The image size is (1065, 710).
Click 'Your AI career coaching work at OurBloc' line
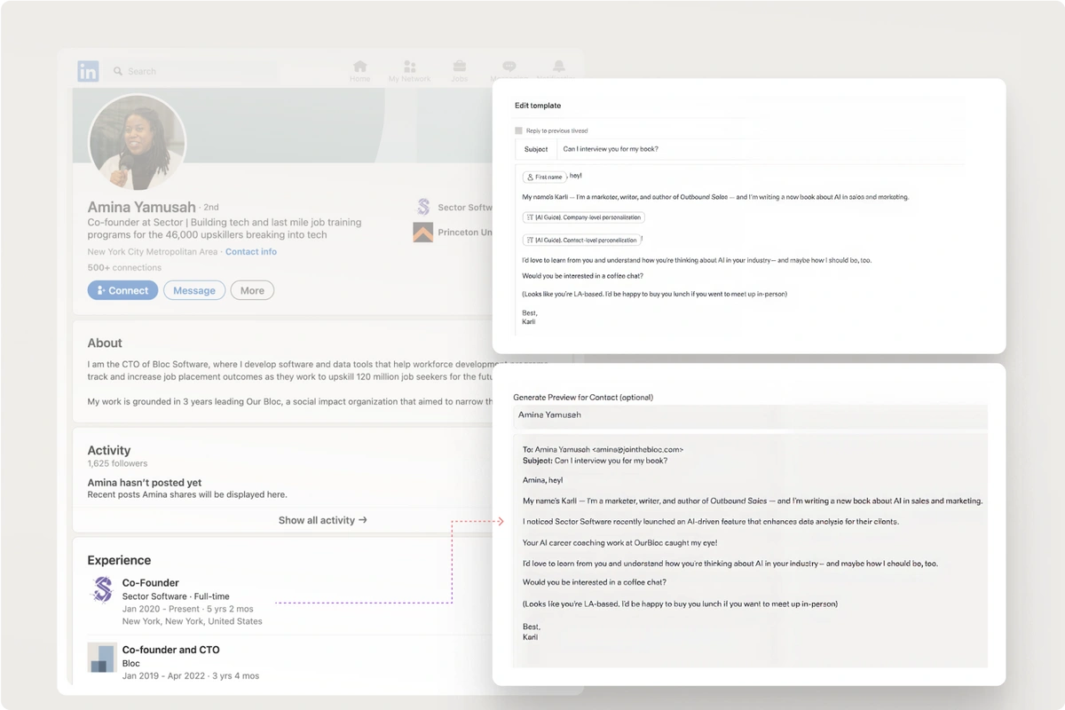(619, 542)
